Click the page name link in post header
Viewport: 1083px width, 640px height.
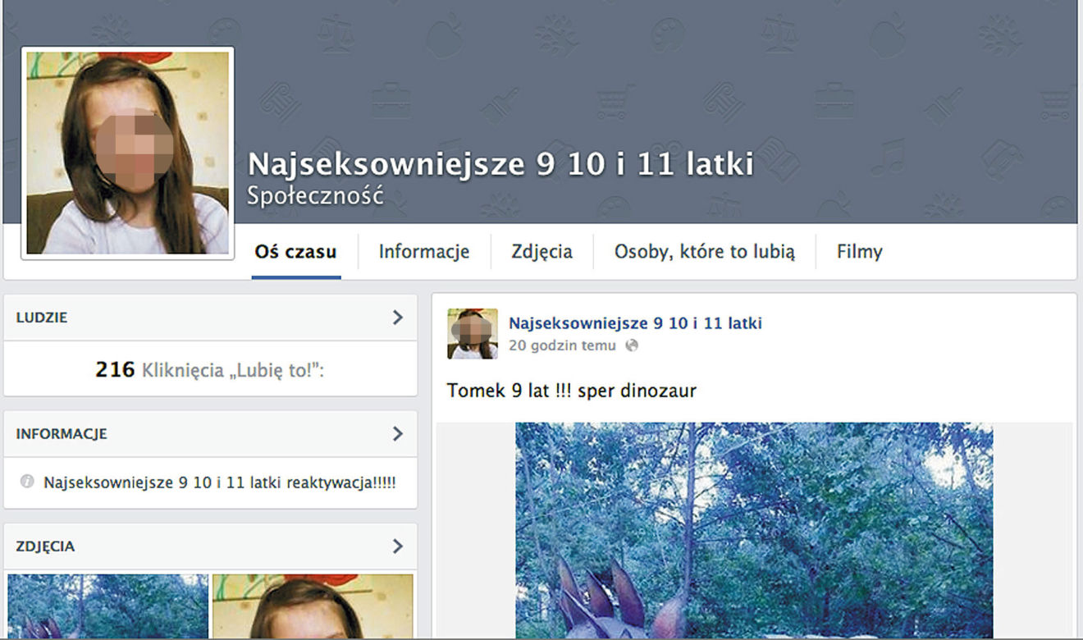(x=635, y=323)
